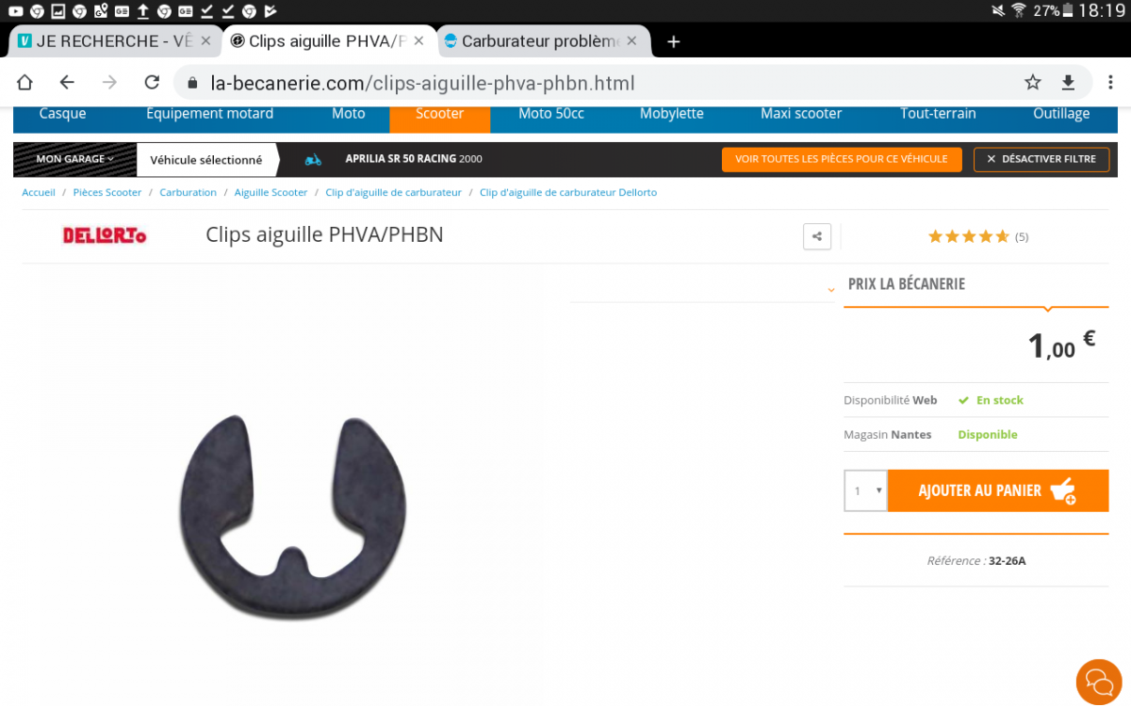
Task: Click AJOUTER AU PANIER button
Action: point(998,490)
